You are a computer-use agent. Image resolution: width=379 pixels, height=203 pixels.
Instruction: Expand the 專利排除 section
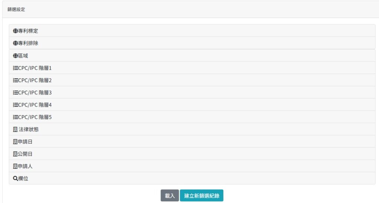pyautogui.click(x=28, y=43)
